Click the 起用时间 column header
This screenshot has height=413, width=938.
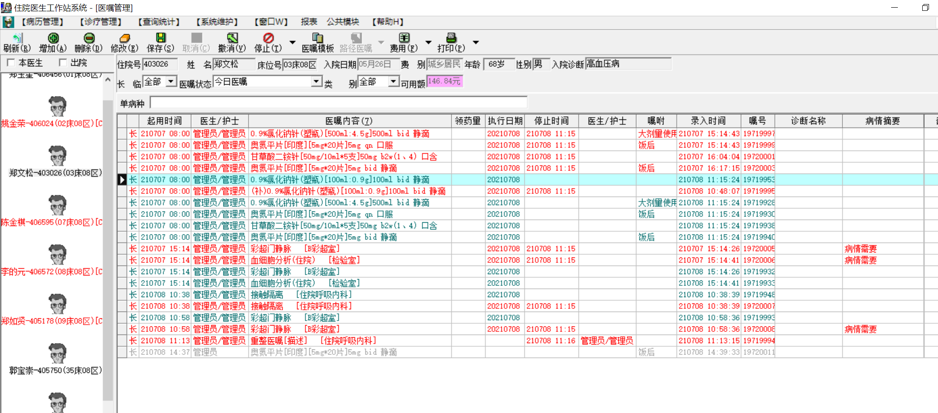(x=165, y=121)
